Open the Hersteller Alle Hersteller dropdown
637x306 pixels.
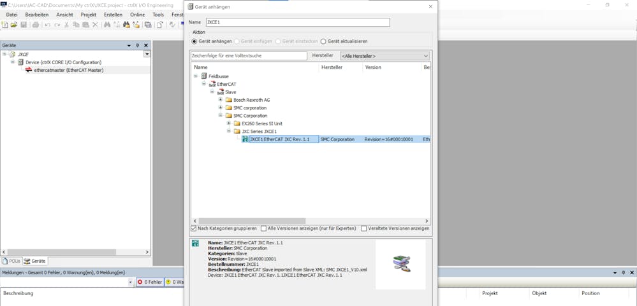point(384,56)
